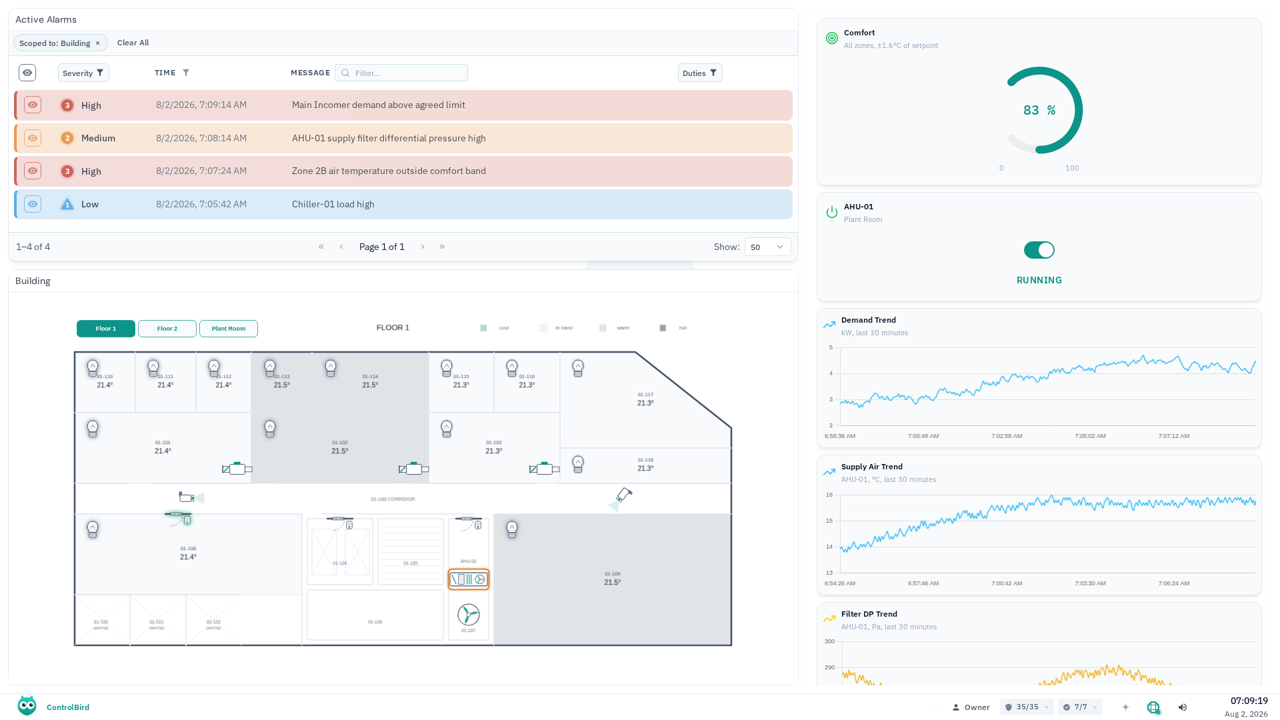Switch to the Plant Room tab
This screenshot has height=720, width=1280.
[229, 329]
